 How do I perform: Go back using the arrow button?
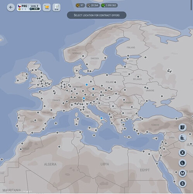coord(11,7)
